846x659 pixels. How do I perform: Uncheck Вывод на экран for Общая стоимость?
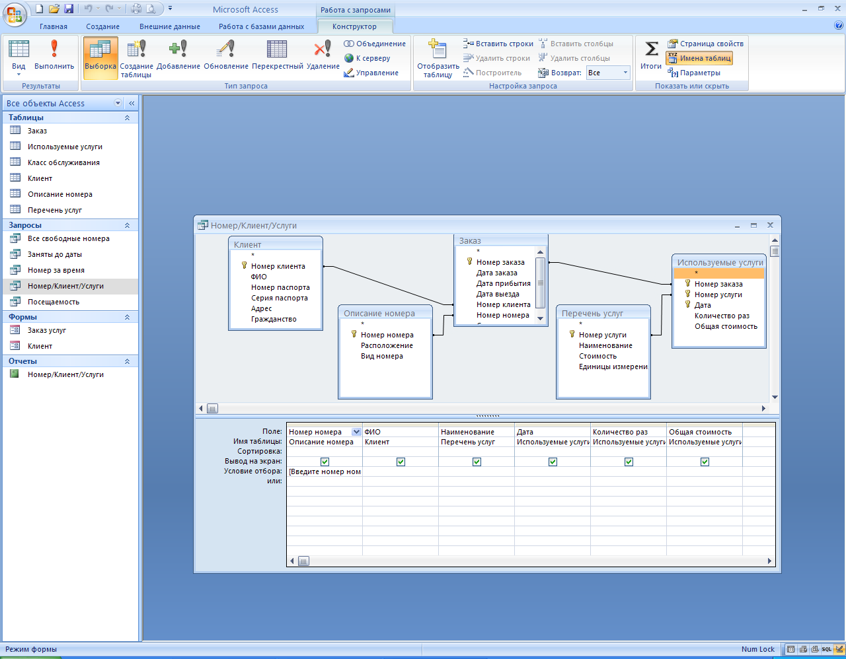click(x=705, y=462)
